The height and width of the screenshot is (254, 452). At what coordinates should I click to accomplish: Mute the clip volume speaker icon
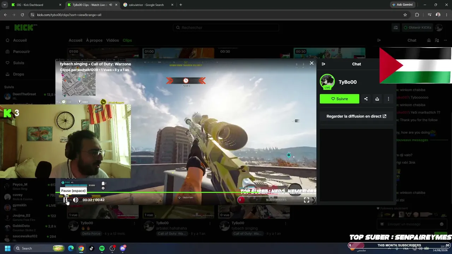(x=76, y=200)
